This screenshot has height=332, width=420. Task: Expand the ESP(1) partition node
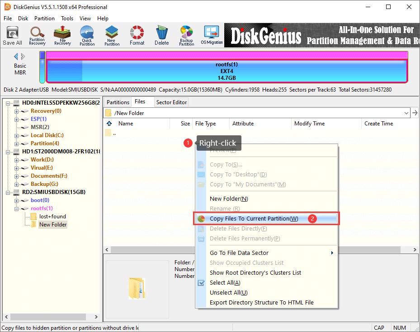point(17,120)
